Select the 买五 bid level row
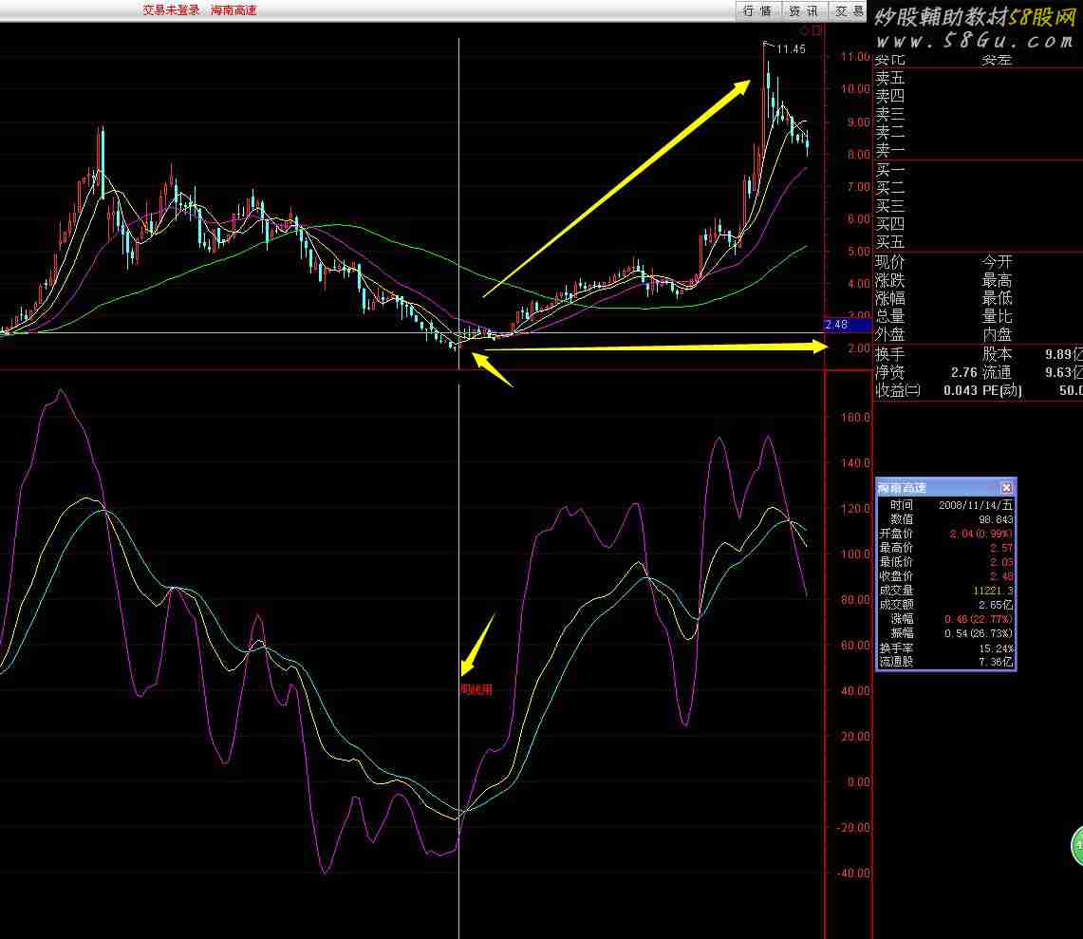1083x939 pixels. tap(890, 242)
